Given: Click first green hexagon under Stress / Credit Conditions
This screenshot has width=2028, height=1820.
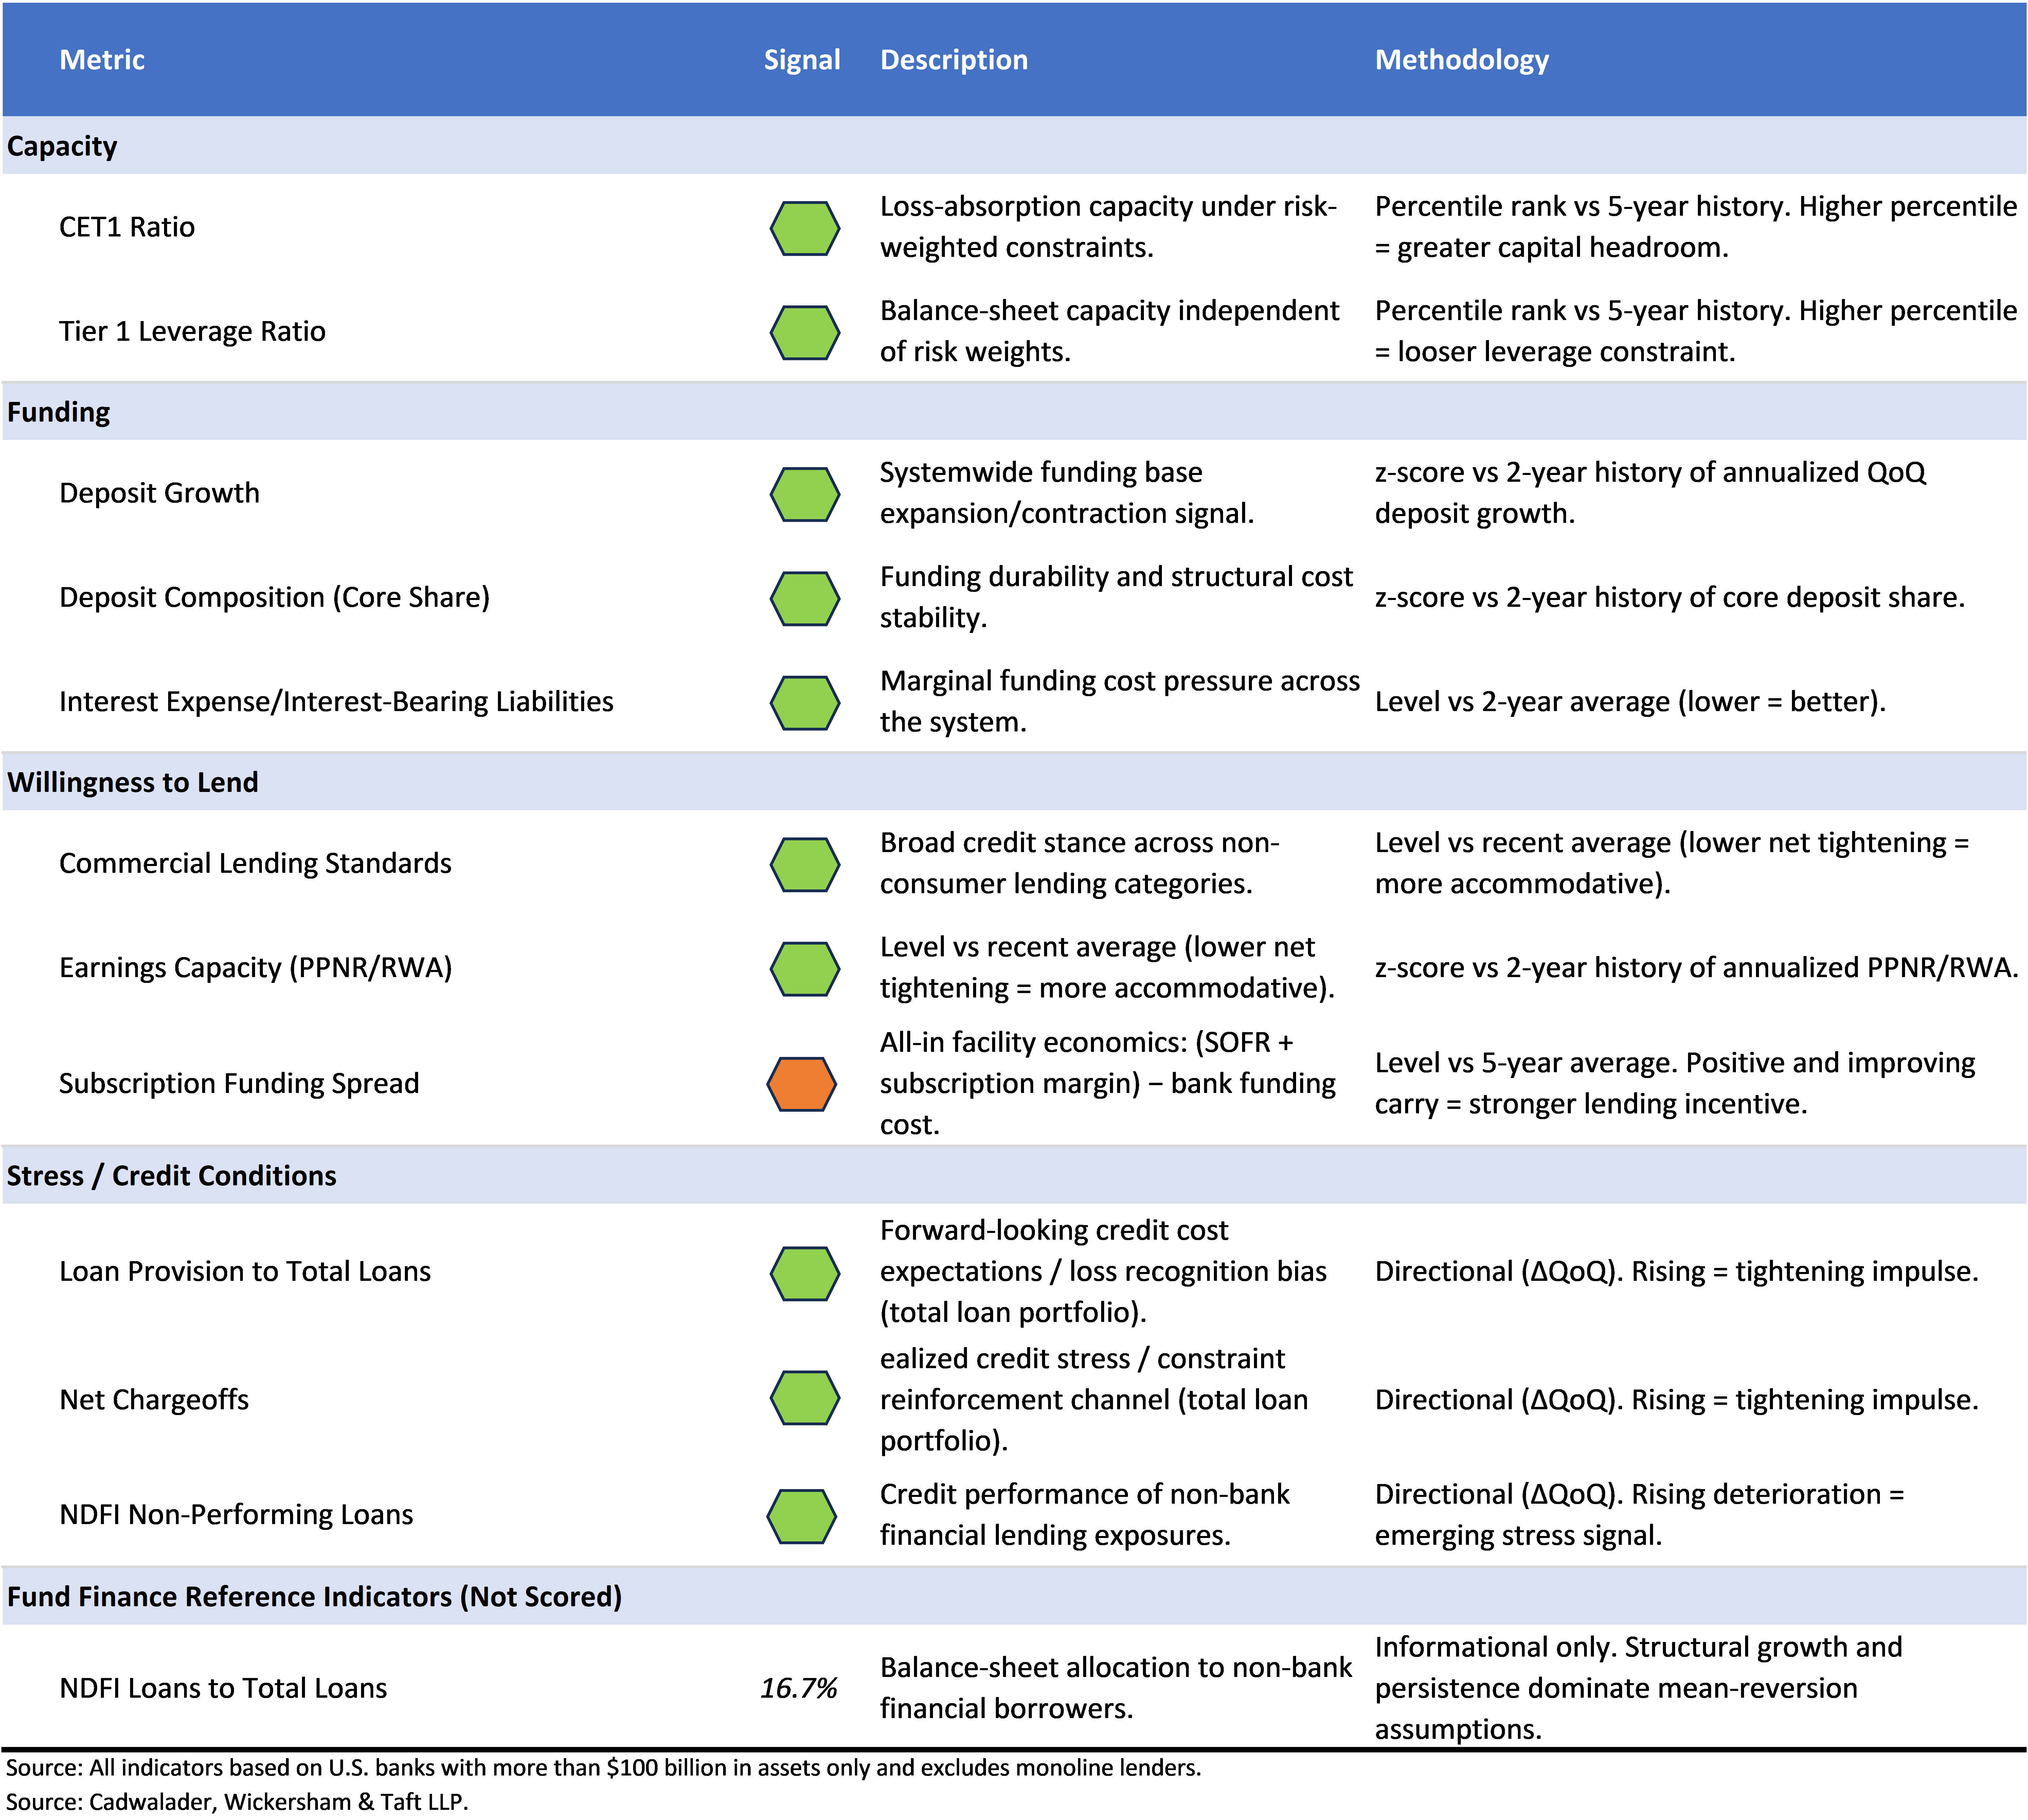Looking at the screenshot, I should [x=805, y=1274].
